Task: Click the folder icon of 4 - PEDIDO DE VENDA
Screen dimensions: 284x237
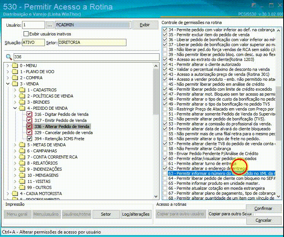Action: (22, 108)
